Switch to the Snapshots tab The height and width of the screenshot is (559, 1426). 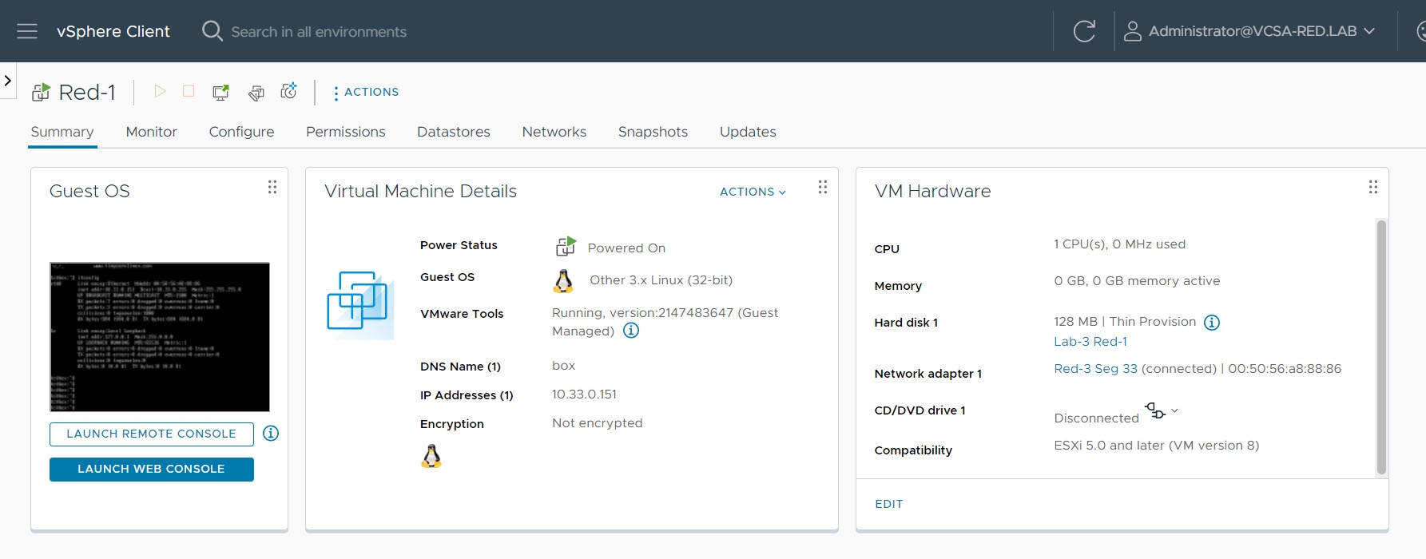pyautogui.click(x=652, y=132)
